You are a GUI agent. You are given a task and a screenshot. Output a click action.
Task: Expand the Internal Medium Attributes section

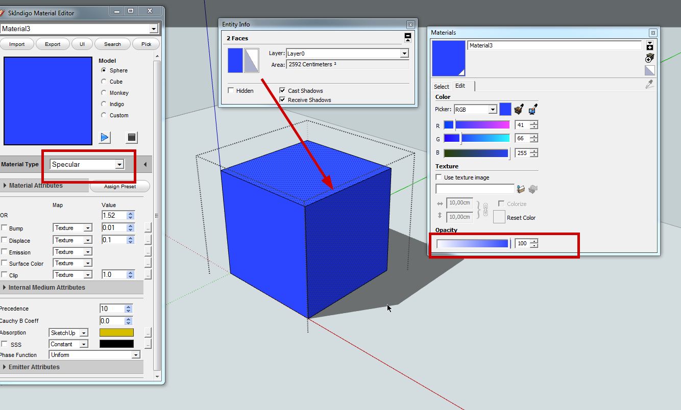coord(46,288)
